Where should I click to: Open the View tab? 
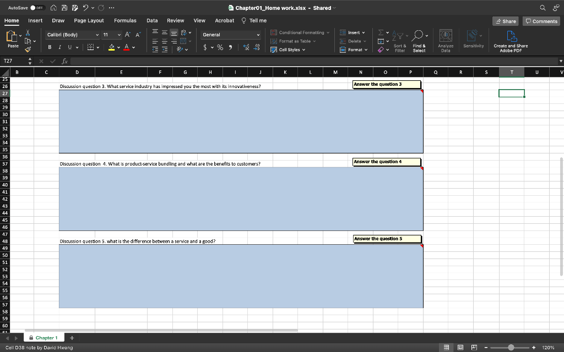tap(199, 20)
